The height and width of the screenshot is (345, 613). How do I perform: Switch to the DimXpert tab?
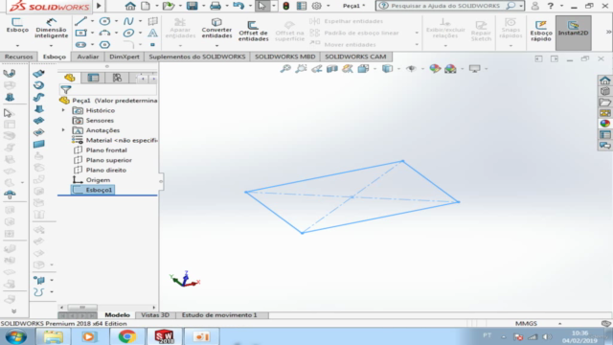point(125,57)
